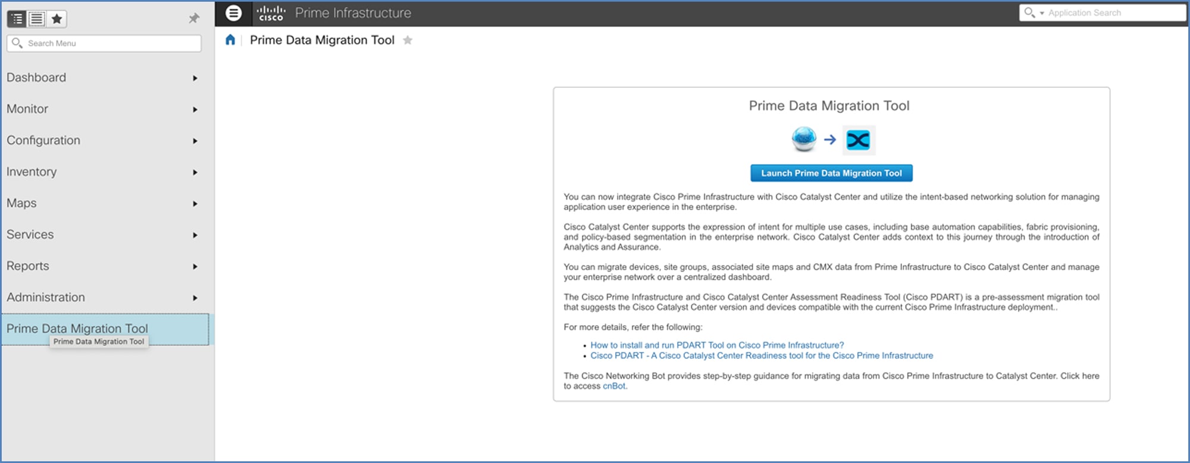Open the Maps menu item
1190x463 pixels.
click(x=21, y=203)
